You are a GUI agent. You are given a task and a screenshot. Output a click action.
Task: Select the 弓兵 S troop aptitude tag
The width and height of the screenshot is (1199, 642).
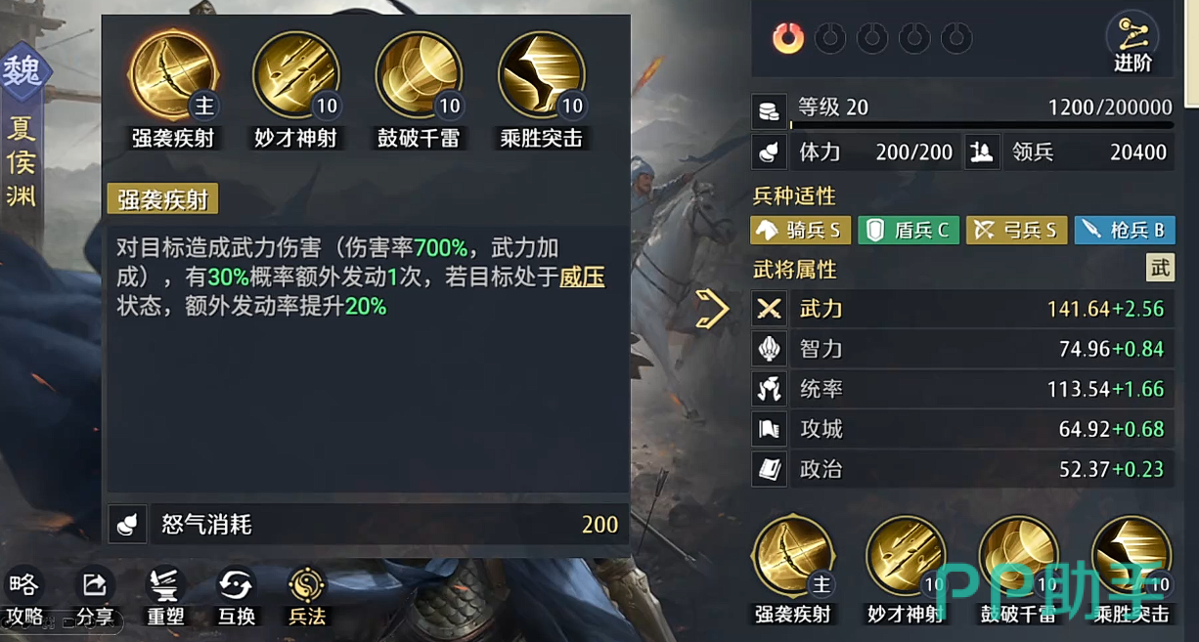(x=1016, y=230)
